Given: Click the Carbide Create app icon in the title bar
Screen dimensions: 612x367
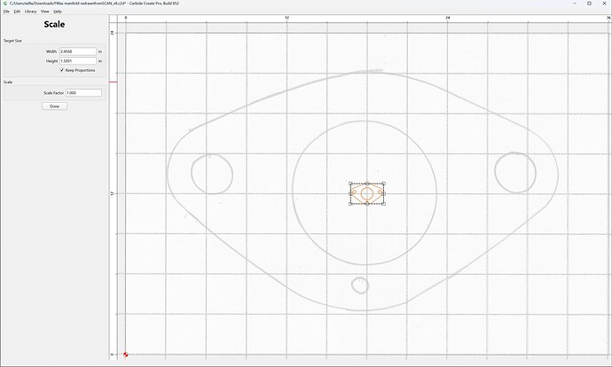Looking at the screenshot, I should [x=4, y=4].
